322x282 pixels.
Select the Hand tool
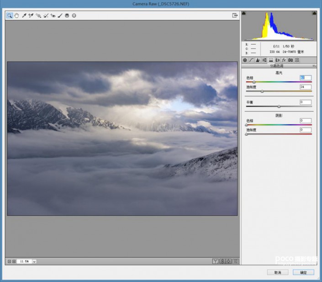pos(16,15)
